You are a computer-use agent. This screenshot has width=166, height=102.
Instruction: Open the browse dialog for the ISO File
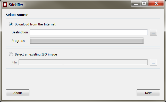[153, 62]
